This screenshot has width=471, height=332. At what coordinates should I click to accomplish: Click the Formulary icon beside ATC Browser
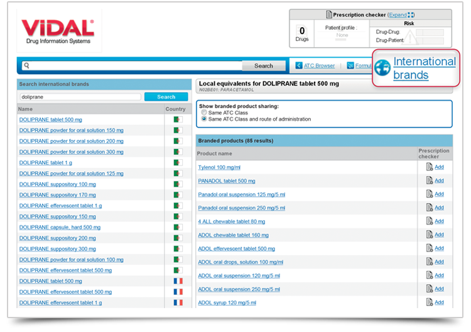[350, 65]
